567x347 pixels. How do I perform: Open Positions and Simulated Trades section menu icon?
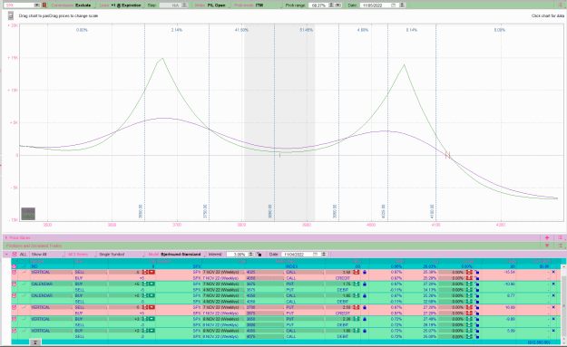tap(560, 246)
